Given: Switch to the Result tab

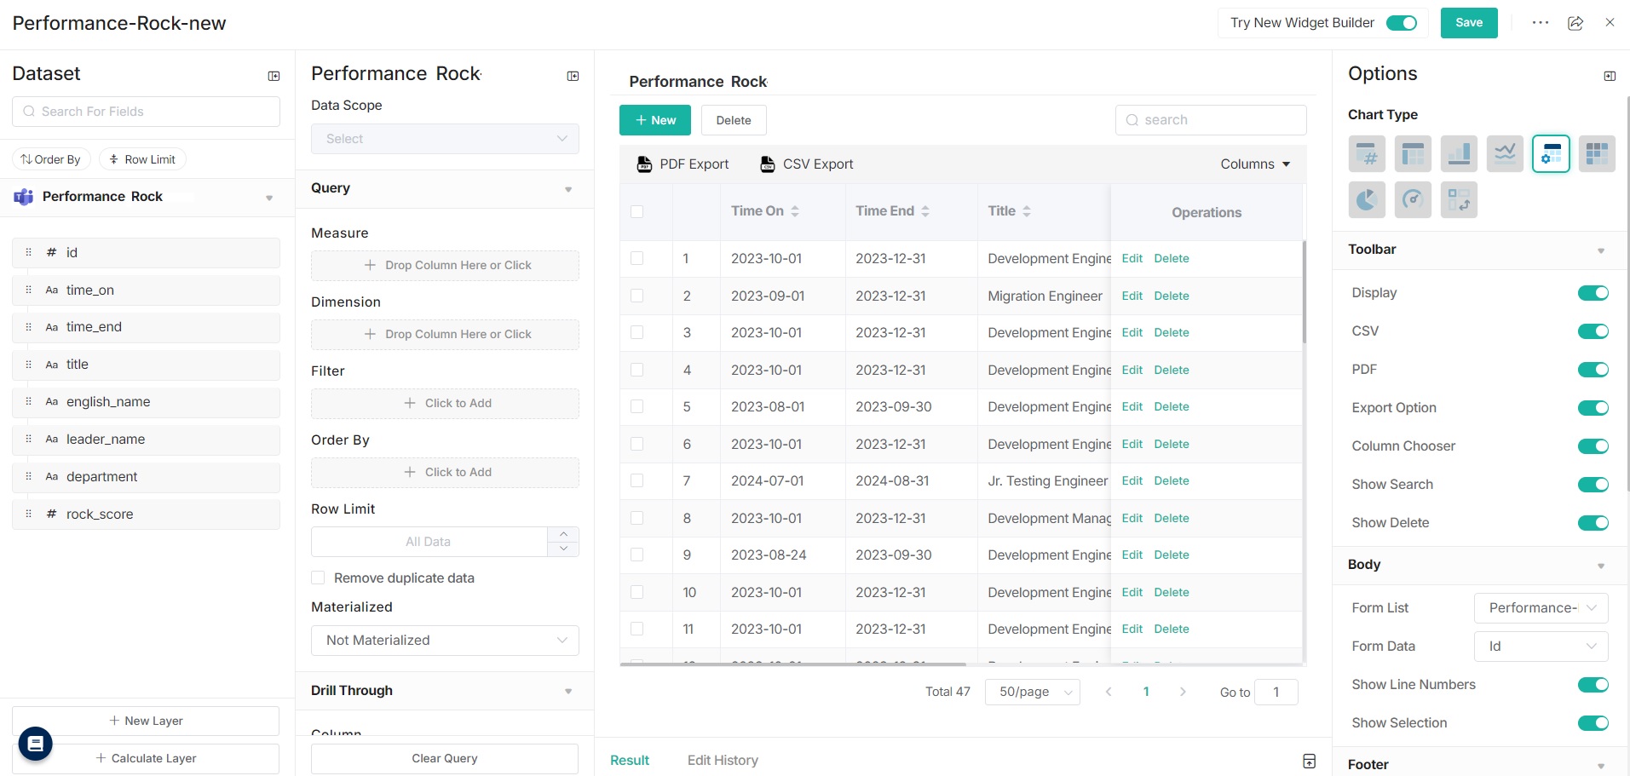Looking at the screenshot, I should [630, 760].
